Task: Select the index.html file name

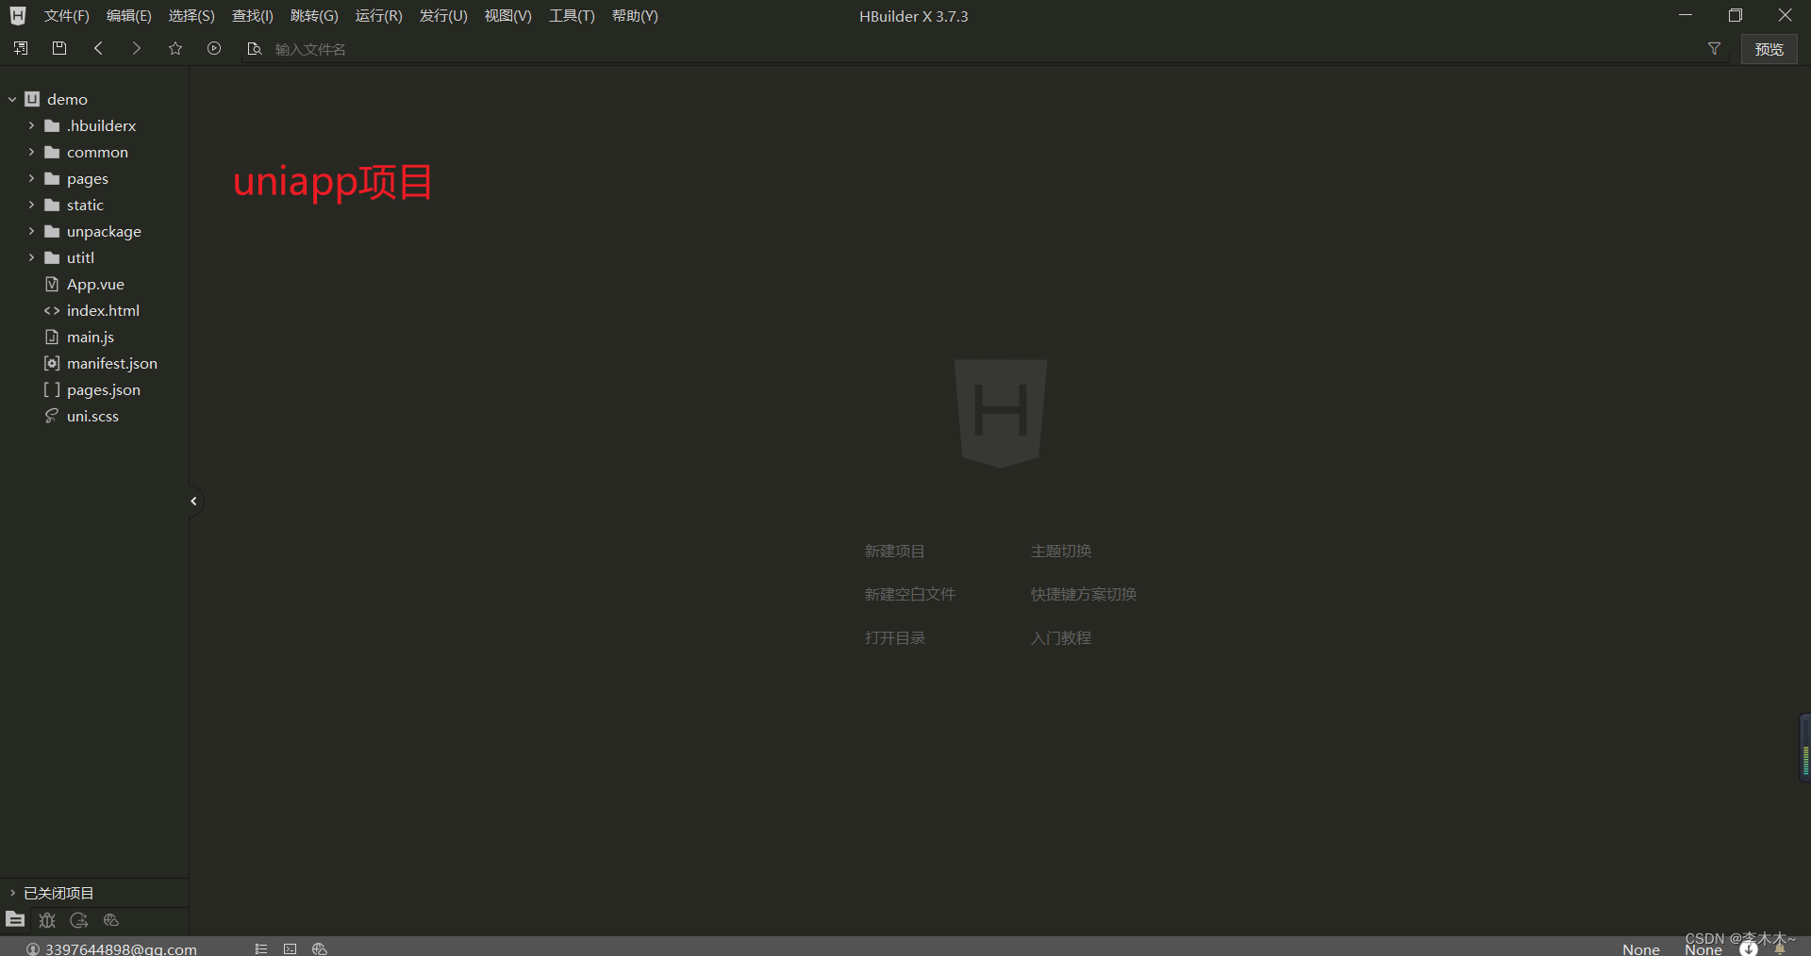Action: pos(103,310)
